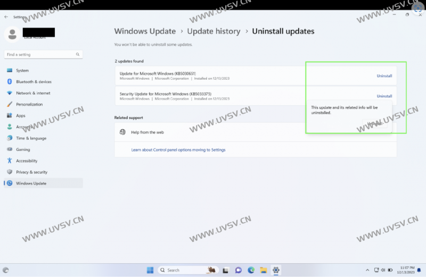Viewport: 426px width, 277px height.
Task: Launch Microsoft Edge from the taskbar
Action: coord(251,270)
